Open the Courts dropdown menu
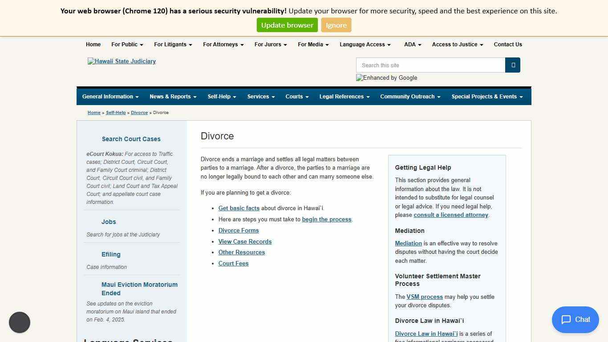 (x=297, y=97)
